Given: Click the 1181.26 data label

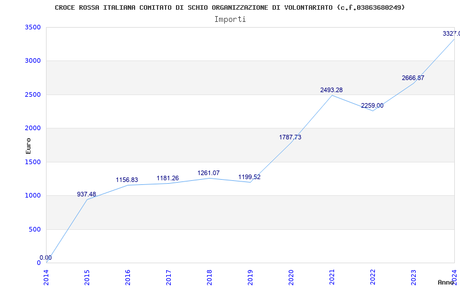Looking at the screenshot, I should [x=167, y=178].
